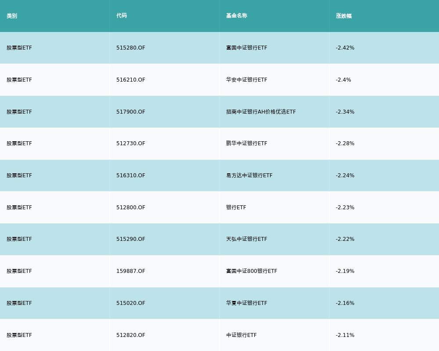
Task: Select fund code 512800.OF
Action: pos(131,208)
